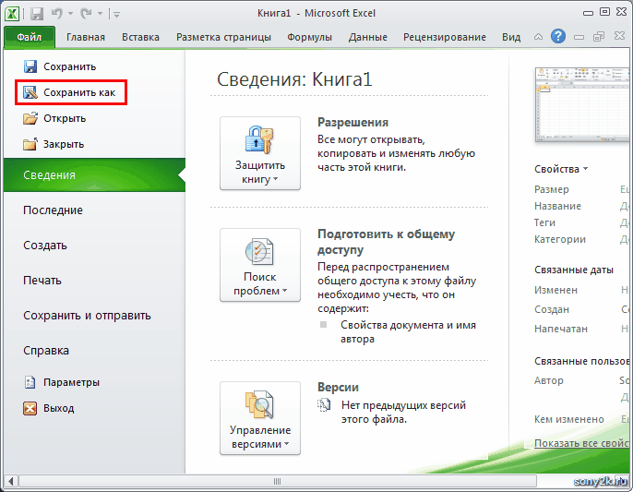Click the Название property label
Viewport: 633px width, 492px height.
557,206
